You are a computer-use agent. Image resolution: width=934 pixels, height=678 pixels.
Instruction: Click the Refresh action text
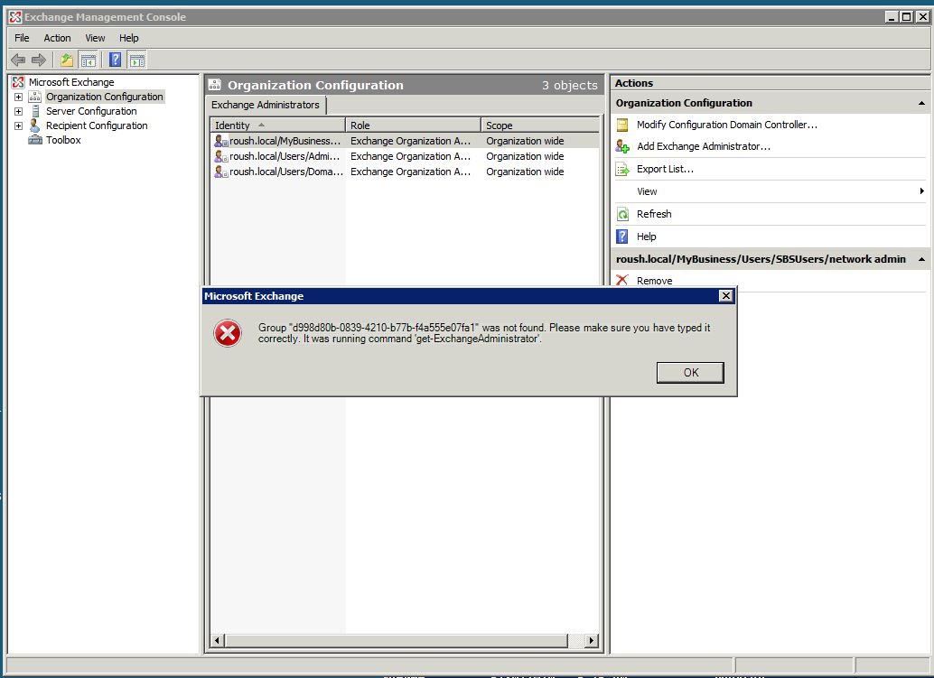pyautogui.click(x=654, y=214)
